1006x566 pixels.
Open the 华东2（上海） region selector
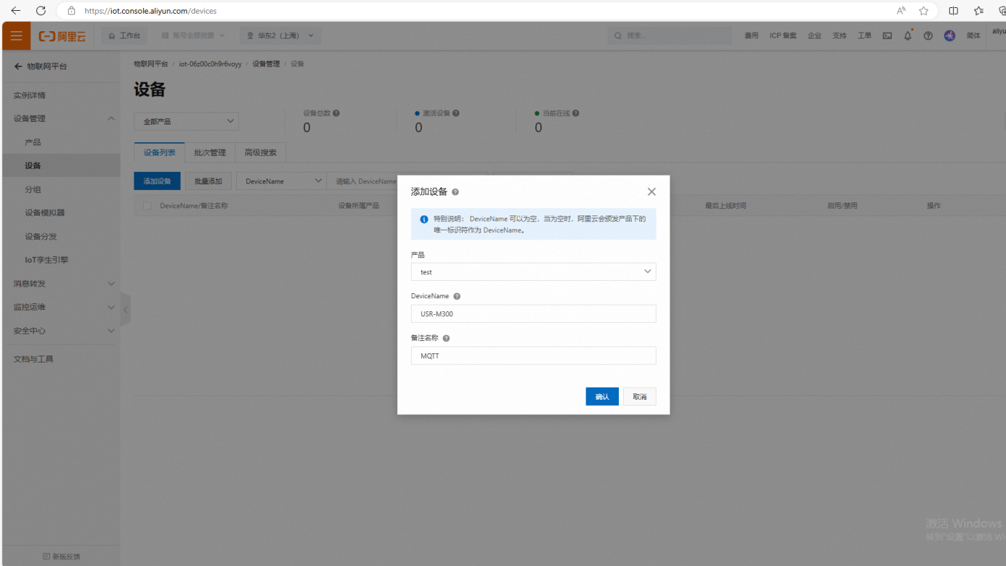coord(280,36)
